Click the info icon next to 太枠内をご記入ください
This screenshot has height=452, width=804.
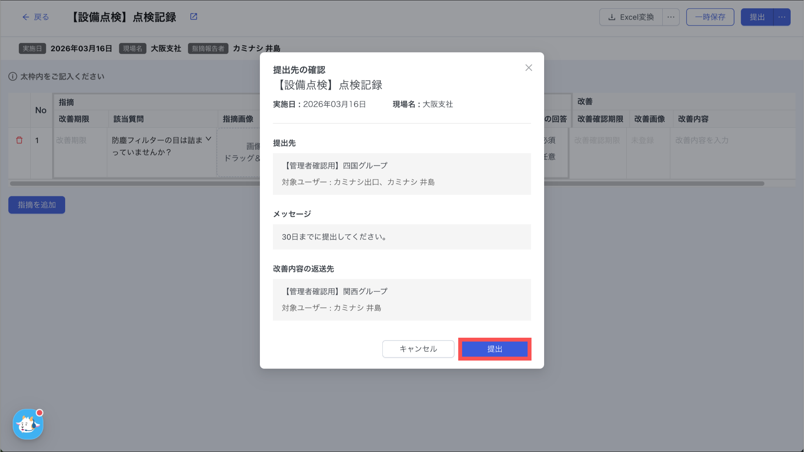(x=13, y=76)
